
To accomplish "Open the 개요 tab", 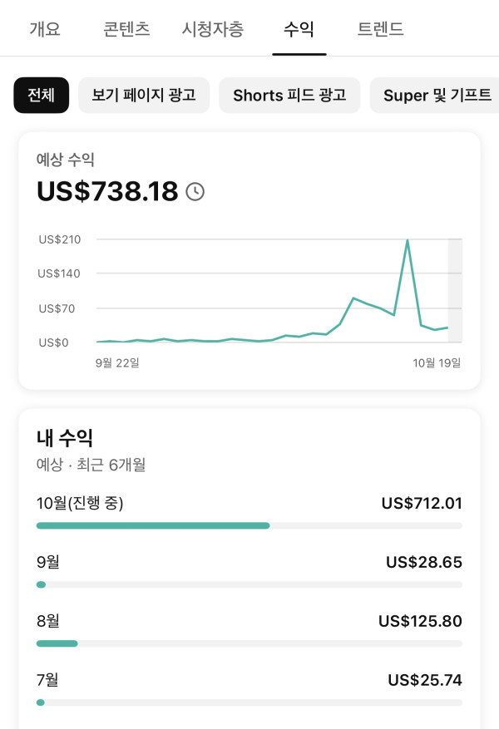I will [45, 29].
